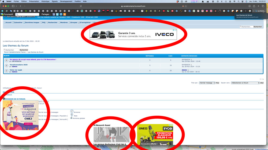The width and height of the screenshot is (268, 150).
Task: Click the Trier button
Action: (217, 83)
